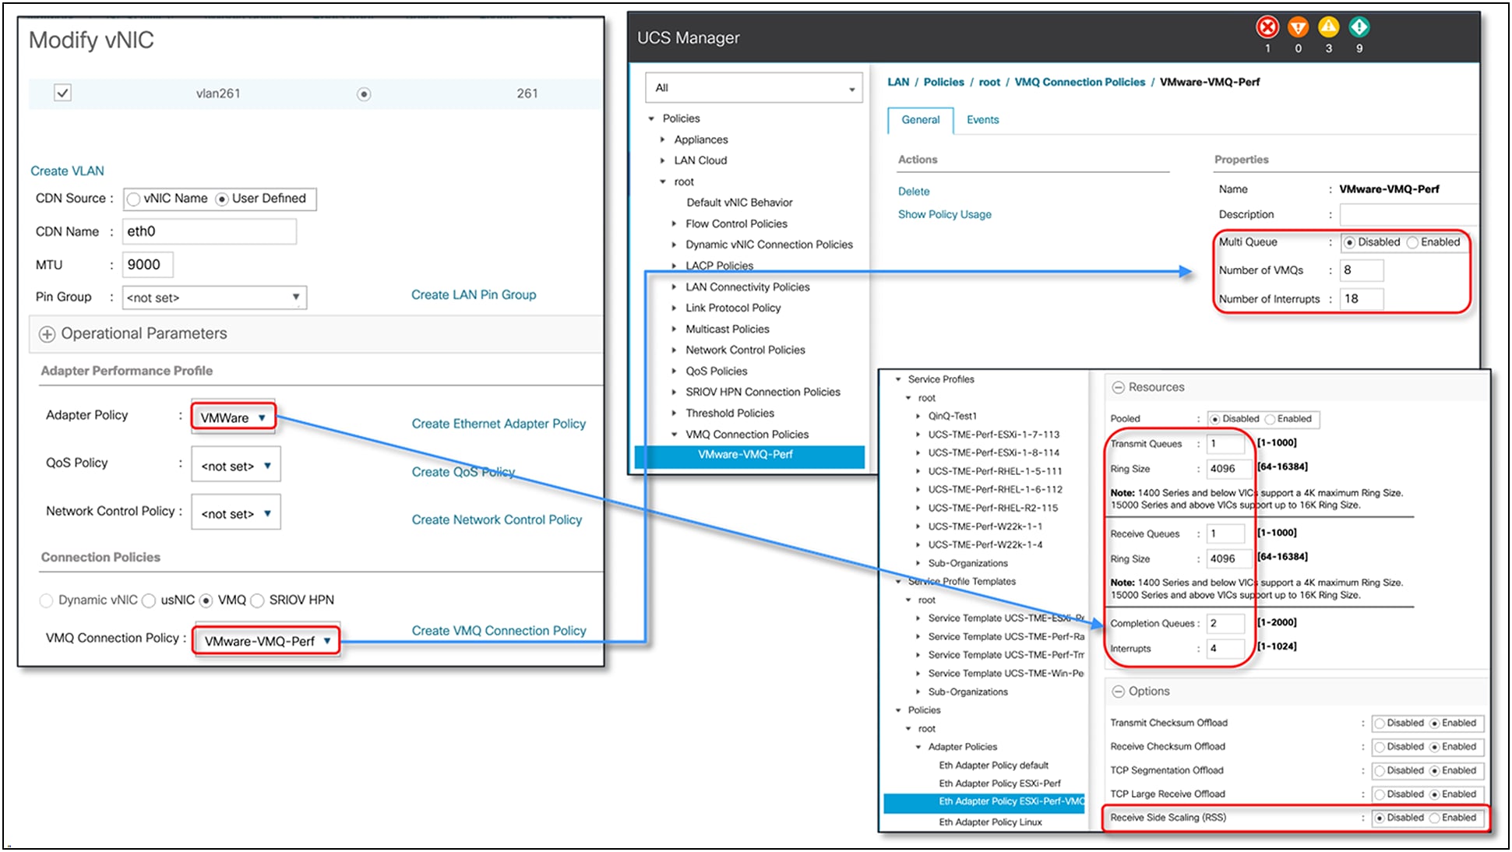The image size is (1512, 852).
Task: Click the Description field
Action: [1408, 215]
